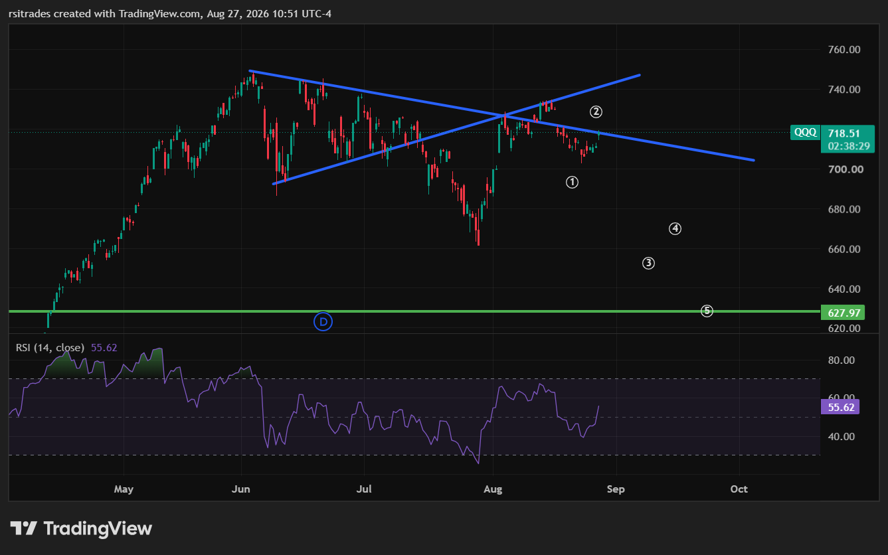Screen dimensions: 888x555
Task: Click the 740.00 price axis label
Action: pos(845,90)
